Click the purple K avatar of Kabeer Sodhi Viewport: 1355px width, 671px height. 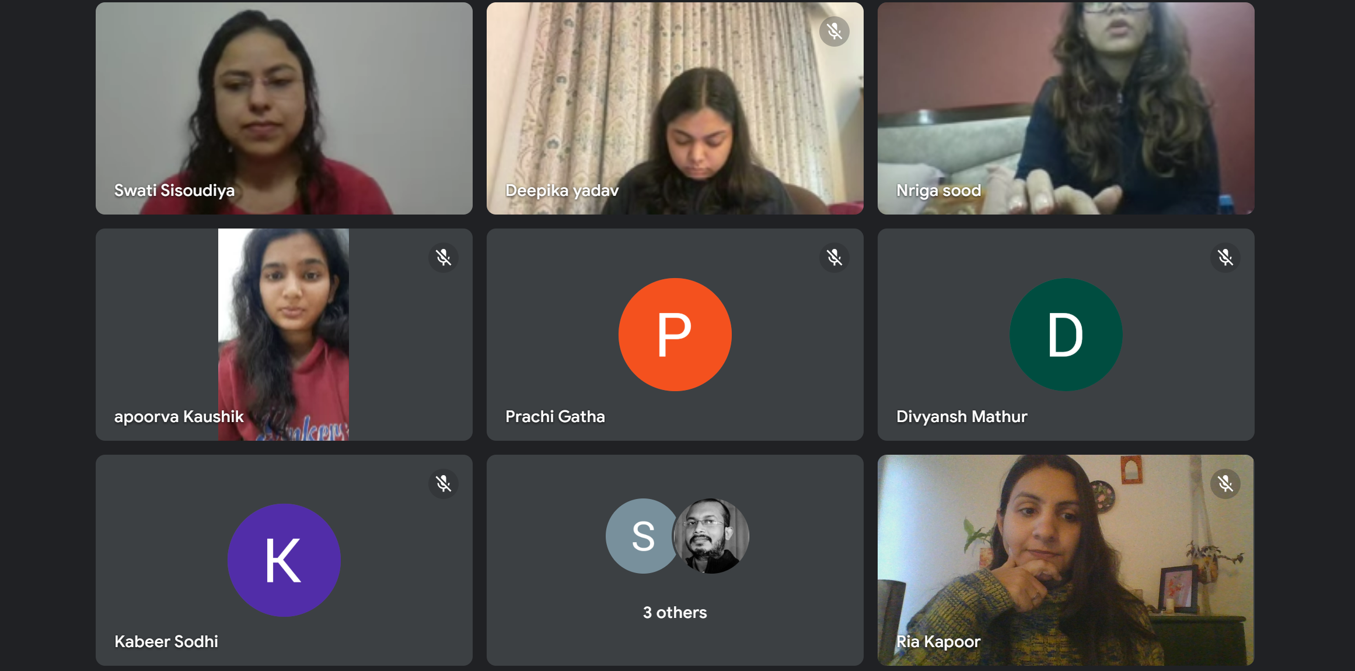(284, 560)
